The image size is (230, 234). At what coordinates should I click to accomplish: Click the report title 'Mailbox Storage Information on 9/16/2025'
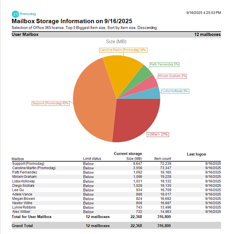click(72, 21)
